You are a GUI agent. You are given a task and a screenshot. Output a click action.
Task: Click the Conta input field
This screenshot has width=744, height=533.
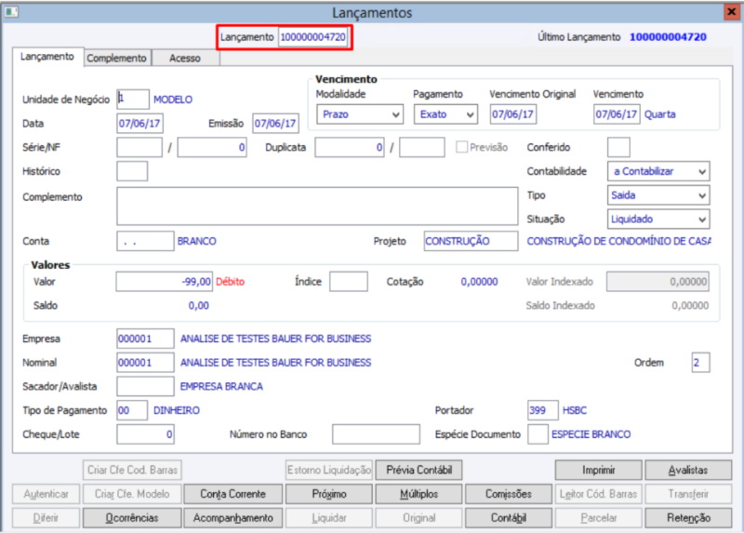click(x=145, y=241)
